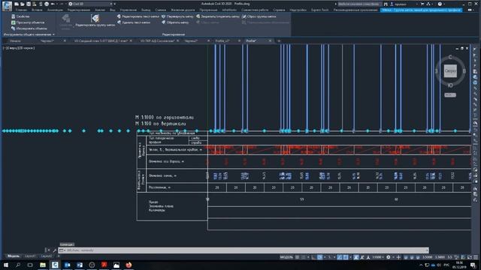Click the Undo arrow in quick access toolbar
Screen dimensions: 481x270
[53, 4]
